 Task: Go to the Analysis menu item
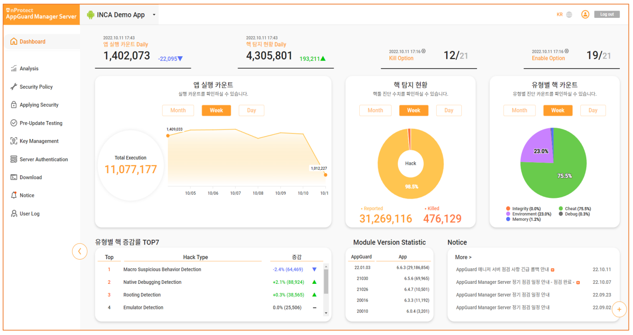tap(29, 69)
